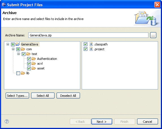The width and height of the screenshot is (162, 129).
Task: Select the acvl tree label
Action: pos(40,64)
